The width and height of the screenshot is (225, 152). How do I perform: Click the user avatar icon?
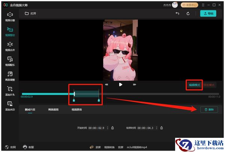[x=175, y=5]
